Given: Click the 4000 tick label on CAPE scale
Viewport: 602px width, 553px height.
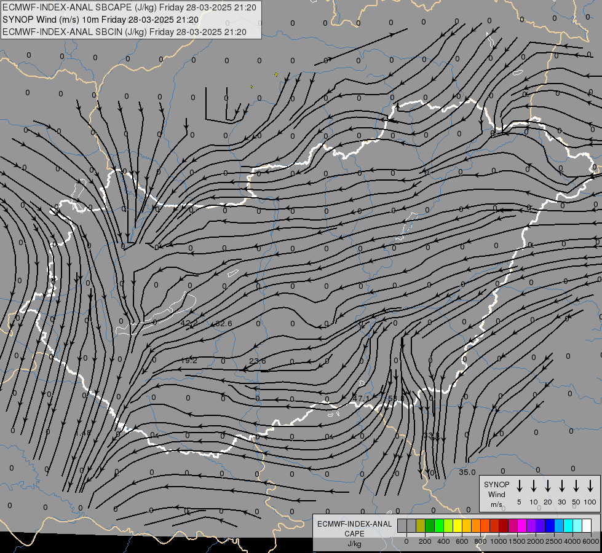Looking at the screenshot, I should 572,541.
